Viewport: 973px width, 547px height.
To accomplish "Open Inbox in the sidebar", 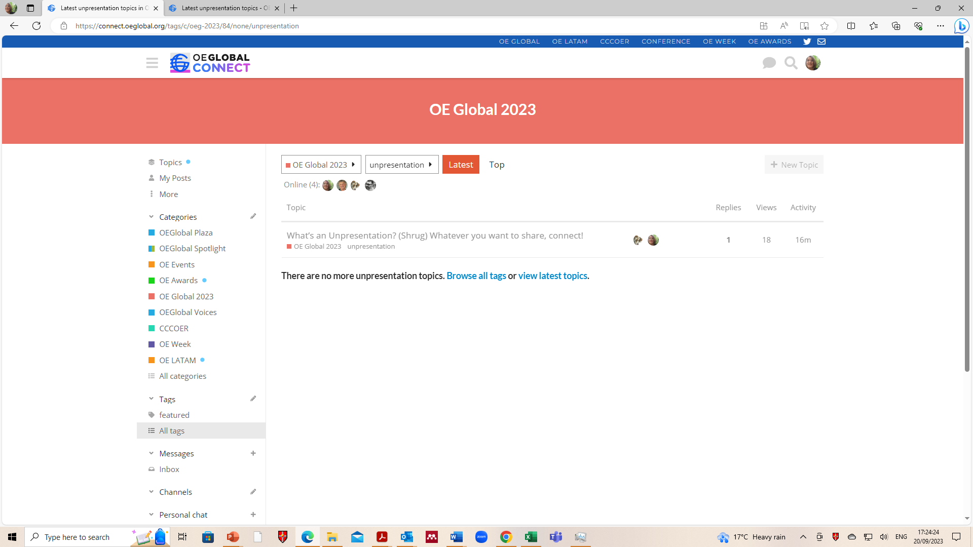I will (169, 470).
